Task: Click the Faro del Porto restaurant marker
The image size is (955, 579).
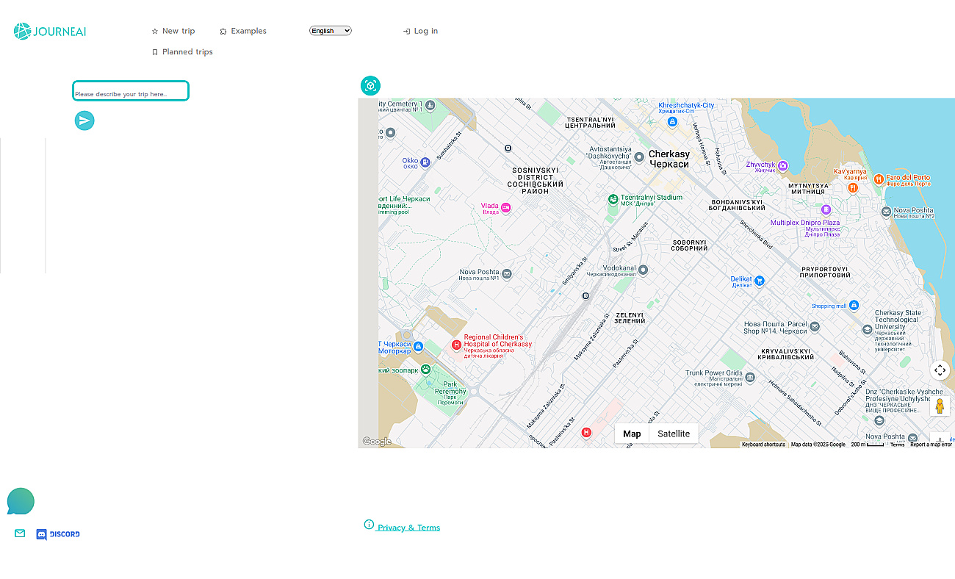Action: pos(879,179)
